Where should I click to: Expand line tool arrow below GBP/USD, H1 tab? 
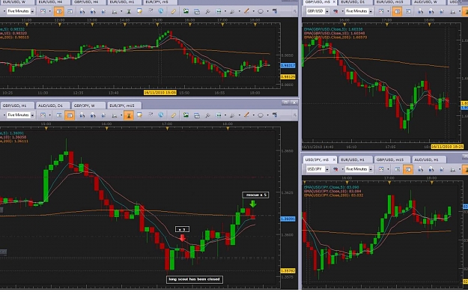point(253,115)
